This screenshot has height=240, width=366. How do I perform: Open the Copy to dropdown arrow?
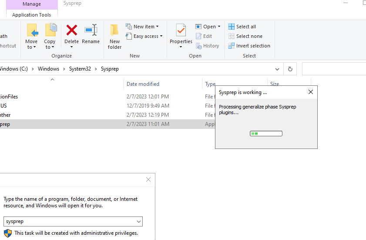(53, 47)
